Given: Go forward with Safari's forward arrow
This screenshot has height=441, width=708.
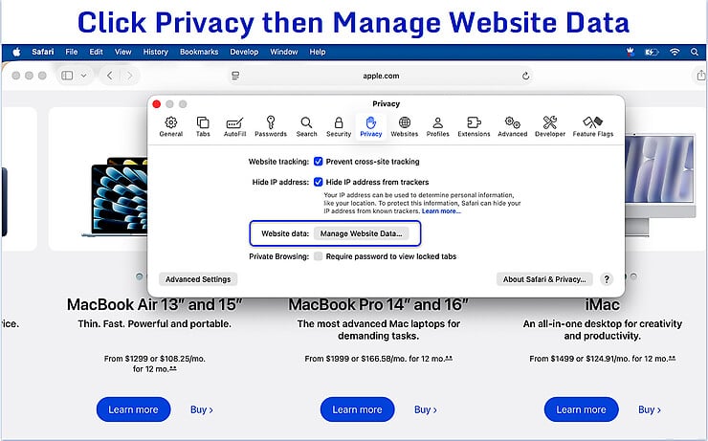Looking at the screenshot, I should [129, 76].
